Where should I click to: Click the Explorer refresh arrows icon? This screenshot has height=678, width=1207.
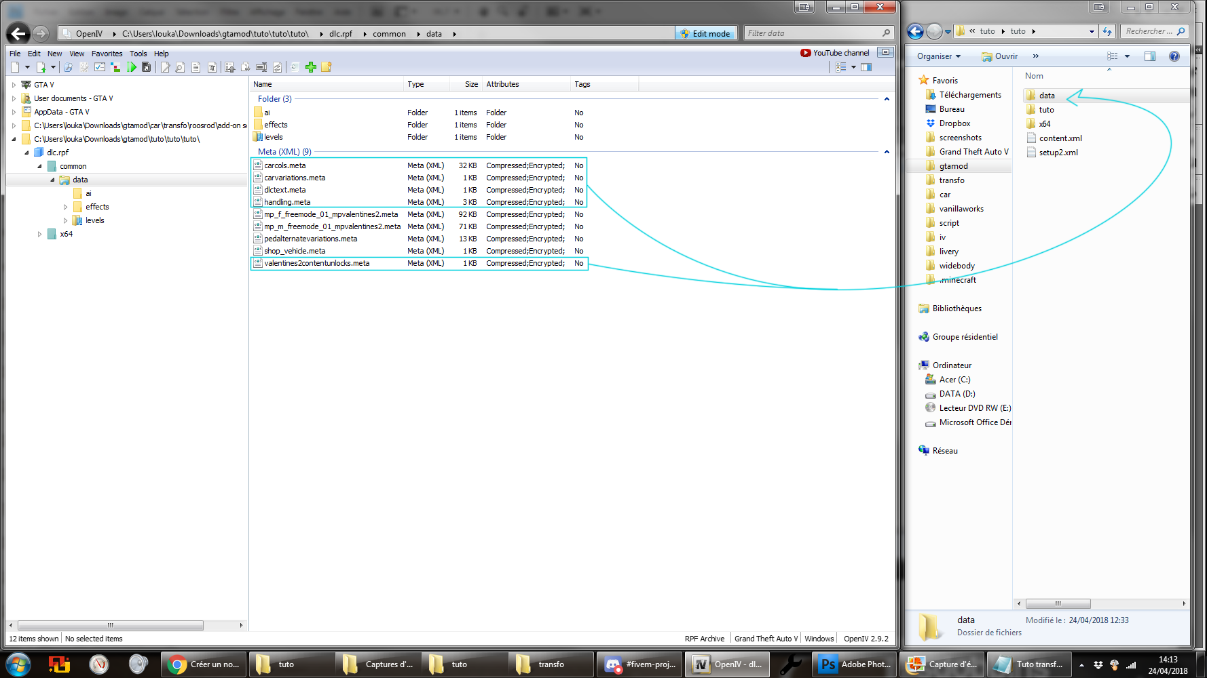1107,31
